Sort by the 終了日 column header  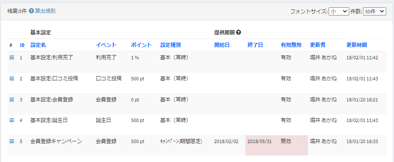click(255, 45)
